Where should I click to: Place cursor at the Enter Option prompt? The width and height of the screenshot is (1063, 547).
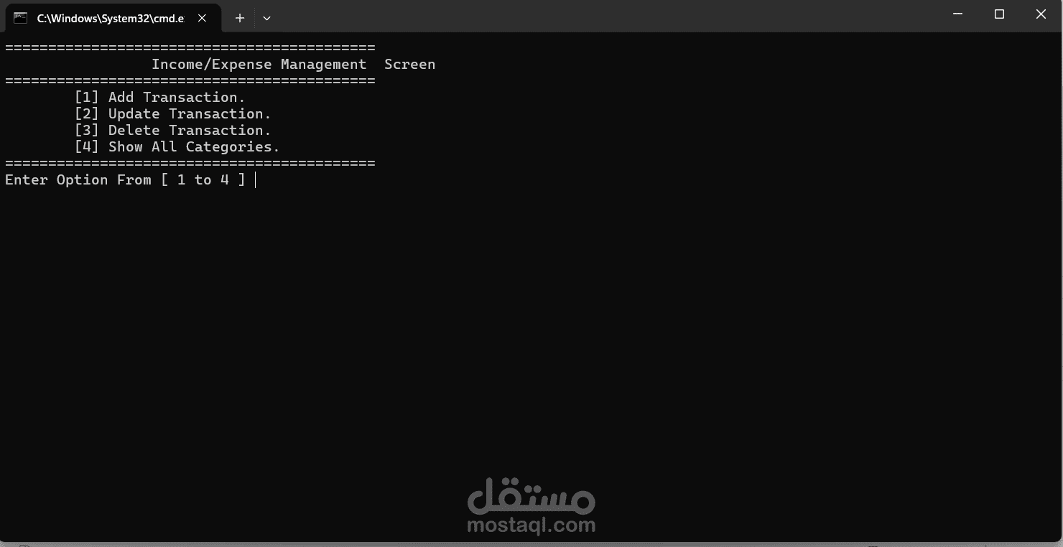256,179
